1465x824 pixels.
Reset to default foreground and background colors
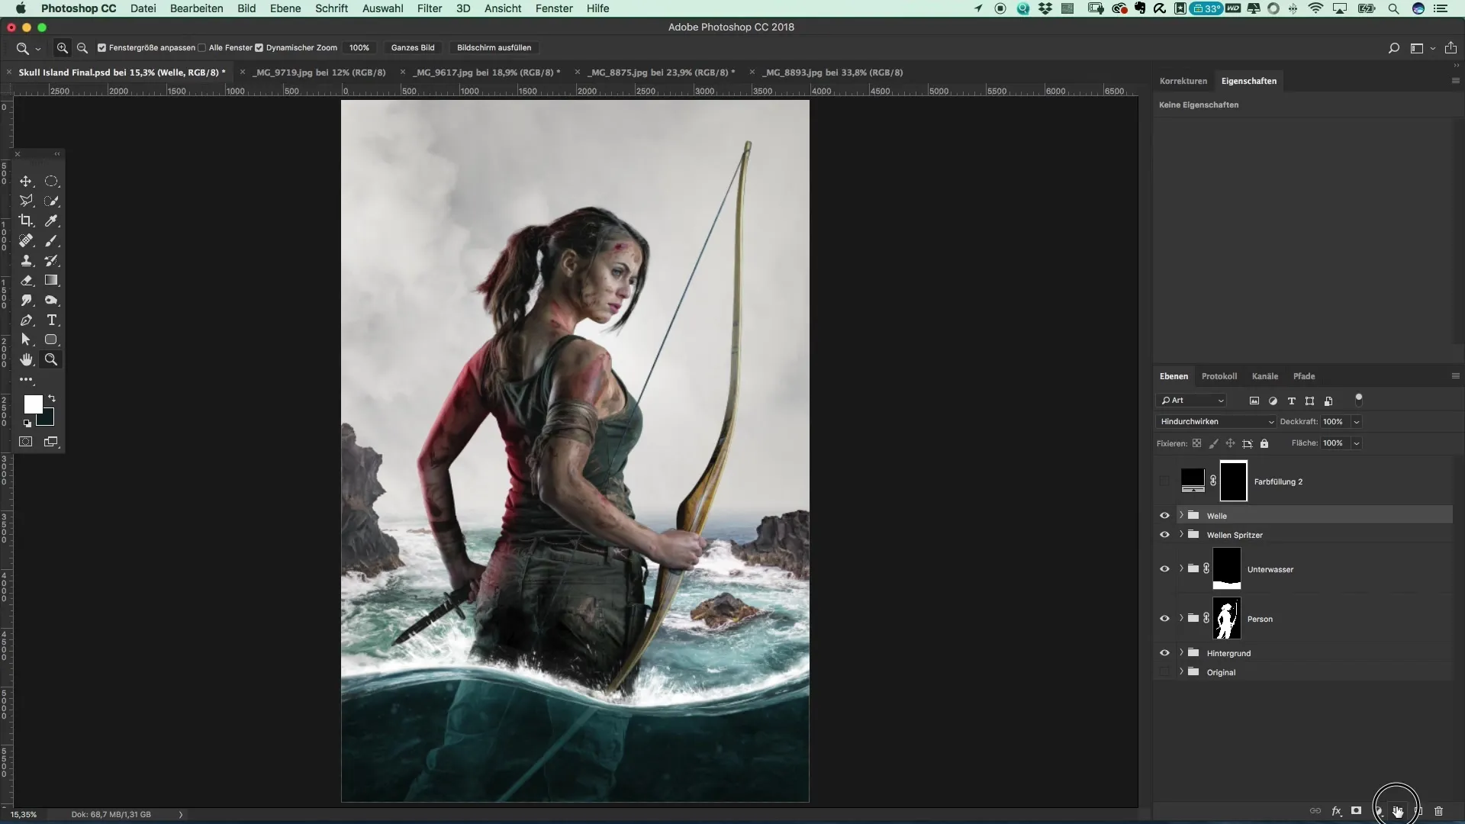(27, 423)
